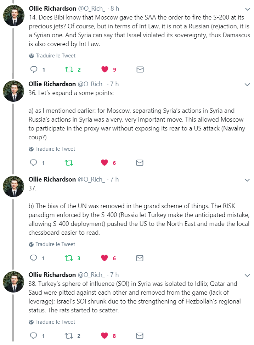Expand options chevron on tweet 36
The height and width of the screenshot is (345, 254).
click(x=247, y=84)
